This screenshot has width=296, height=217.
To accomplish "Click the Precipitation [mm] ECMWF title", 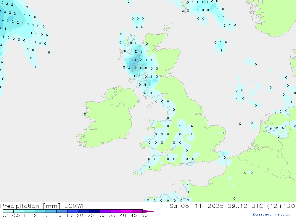I will click(43, 206).
